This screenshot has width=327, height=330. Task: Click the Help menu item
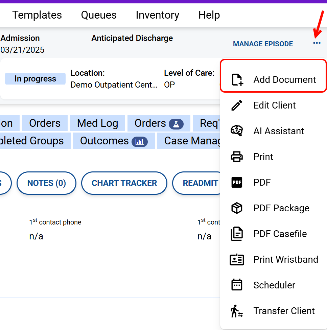[209, 15]
